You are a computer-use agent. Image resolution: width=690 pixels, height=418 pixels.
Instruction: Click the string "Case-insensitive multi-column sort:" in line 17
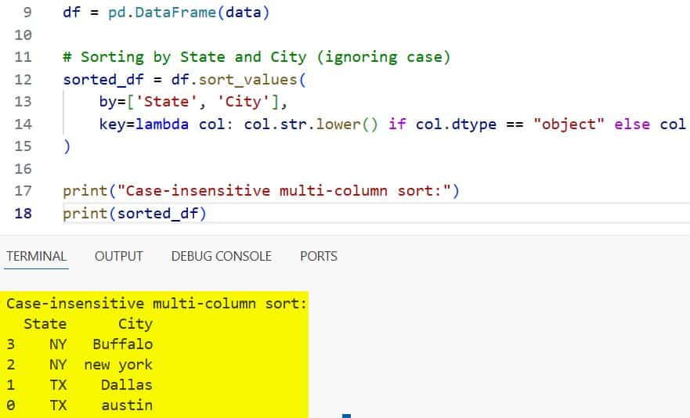pos(284,191)
